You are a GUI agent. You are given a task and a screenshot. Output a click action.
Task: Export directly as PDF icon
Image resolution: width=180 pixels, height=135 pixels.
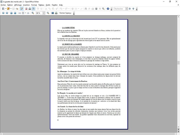coord(26,8)
